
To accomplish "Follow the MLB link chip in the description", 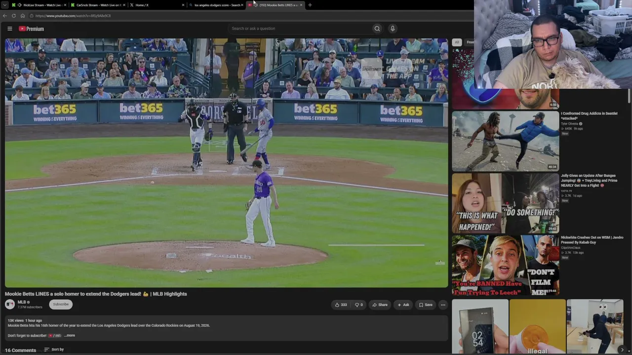I will [54, 335].
